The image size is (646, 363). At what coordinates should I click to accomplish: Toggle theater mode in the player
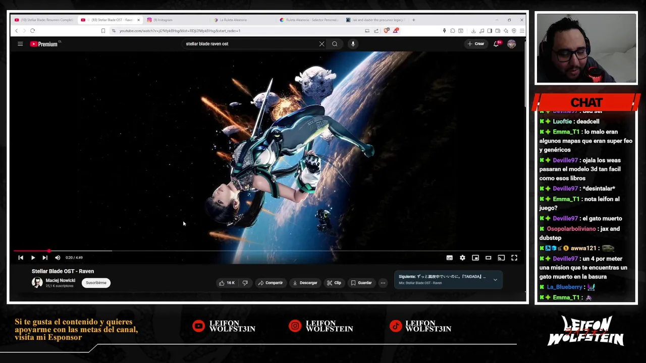488,258
